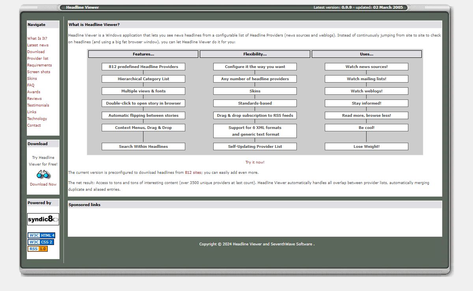
Task: Click the Headline Viewer title in header bar
Action: [x=82, y=7]
